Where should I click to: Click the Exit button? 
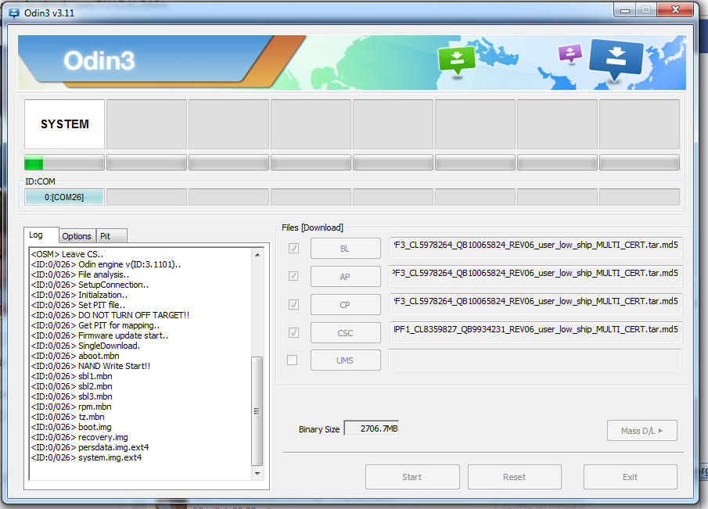coord(631,477)
